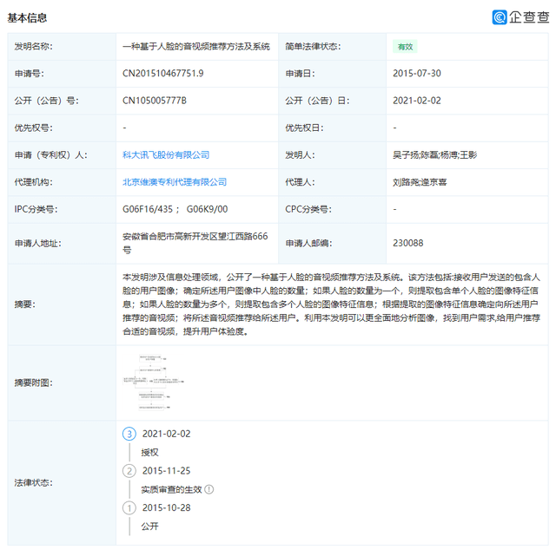
Task: Click the inventors 吴子扬;陈磊;杨溥;王影
Action: tap(434, 155)
